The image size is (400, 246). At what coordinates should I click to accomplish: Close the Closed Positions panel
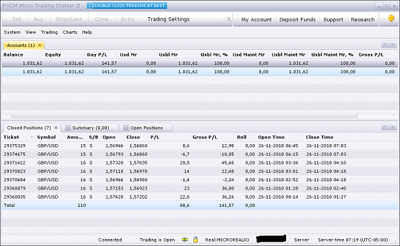[393, 127]
